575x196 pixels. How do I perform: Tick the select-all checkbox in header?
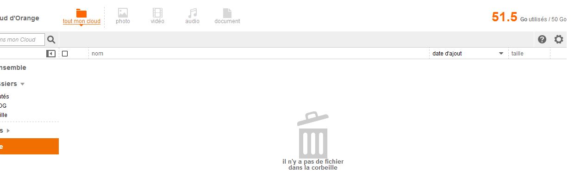tap(65, 54)
